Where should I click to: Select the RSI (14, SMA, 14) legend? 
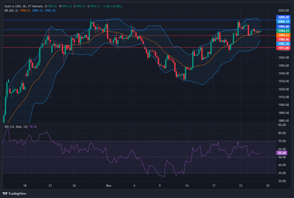click(16, 127)
